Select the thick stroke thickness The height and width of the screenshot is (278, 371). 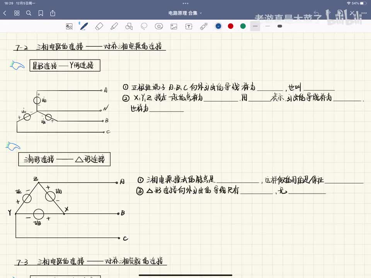pyautogui.click(x=280, y=26)
